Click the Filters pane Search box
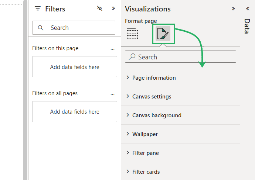 pyautogui.click(x=74, y=28)
